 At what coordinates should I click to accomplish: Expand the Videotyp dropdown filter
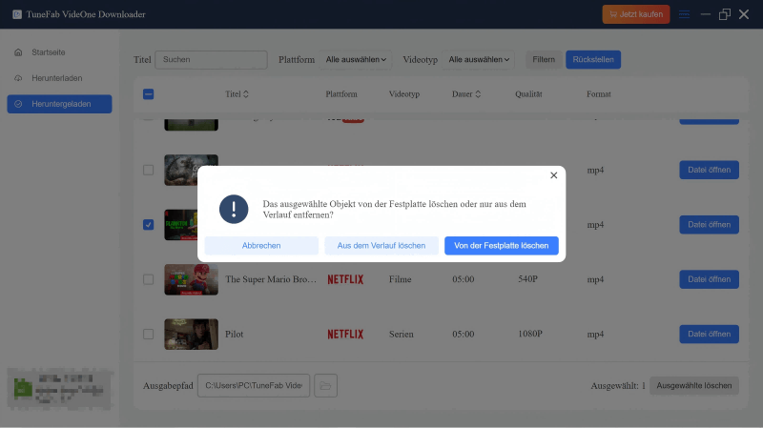tap(479, 60)
